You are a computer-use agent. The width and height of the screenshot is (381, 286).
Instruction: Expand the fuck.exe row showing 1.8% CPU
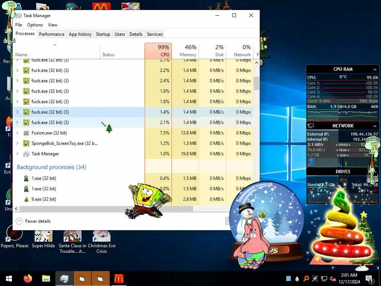tap(17, 102)
